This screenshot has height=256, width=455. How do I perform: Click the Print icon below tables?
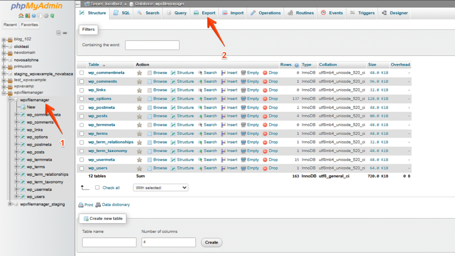[81, 205]
